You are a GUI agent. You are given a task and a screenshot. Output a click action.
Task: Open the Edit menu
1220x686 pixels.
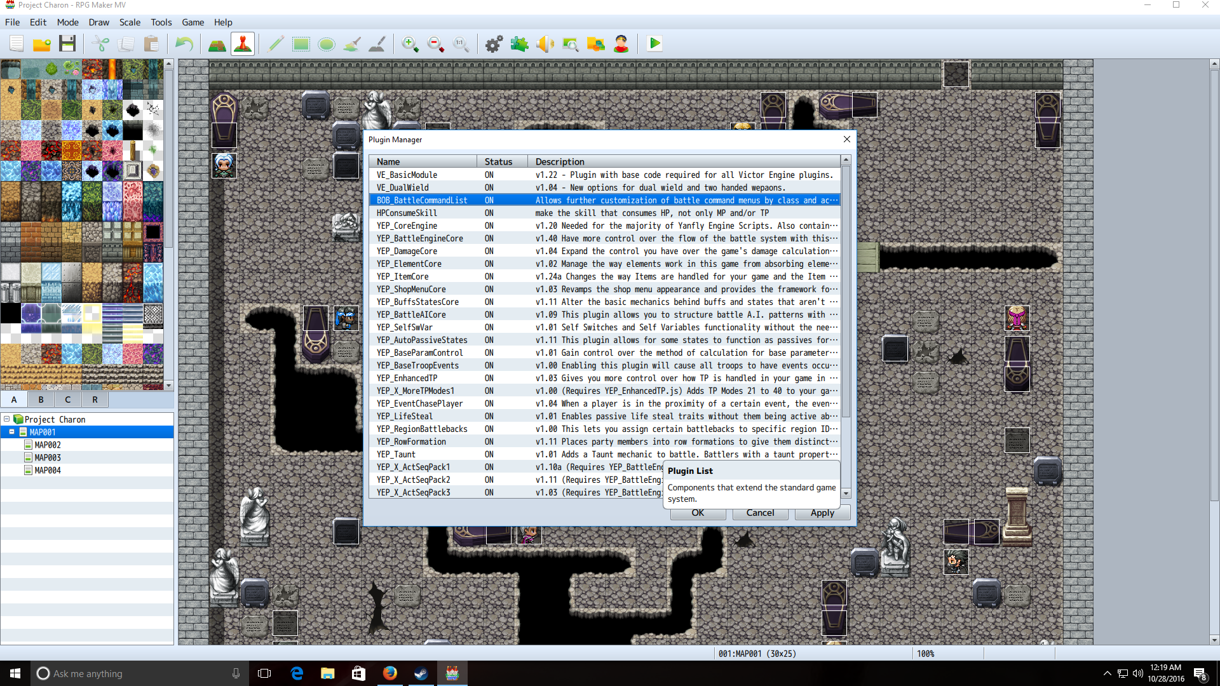tap(38, 22)
